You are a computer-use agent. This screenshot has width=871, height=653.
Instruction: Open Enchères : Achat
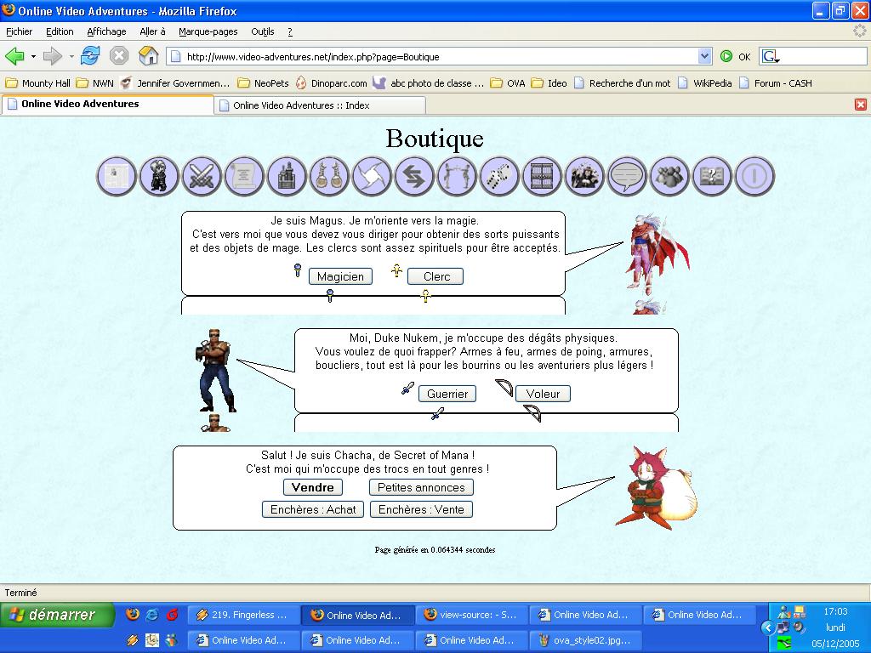click(x=313, y=510)
